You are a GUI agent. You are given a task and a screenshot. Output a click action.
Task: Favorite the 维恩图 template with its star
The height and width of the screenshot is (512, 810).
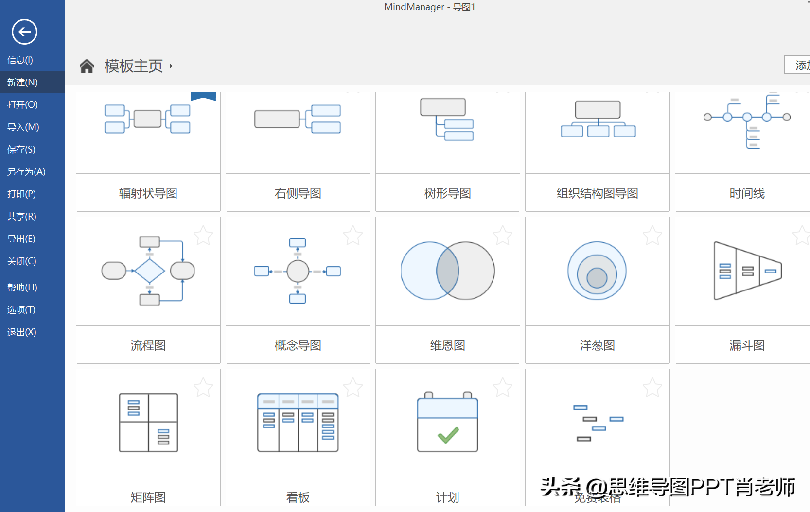click(503, 236)
